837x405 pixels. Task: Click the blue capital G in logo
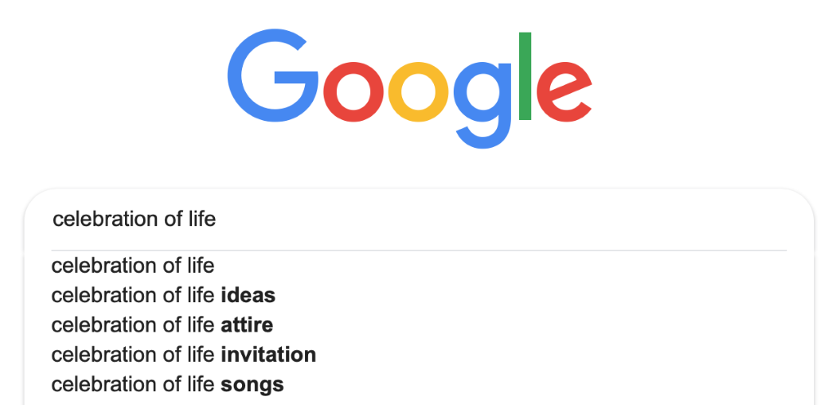pos(273,75)
